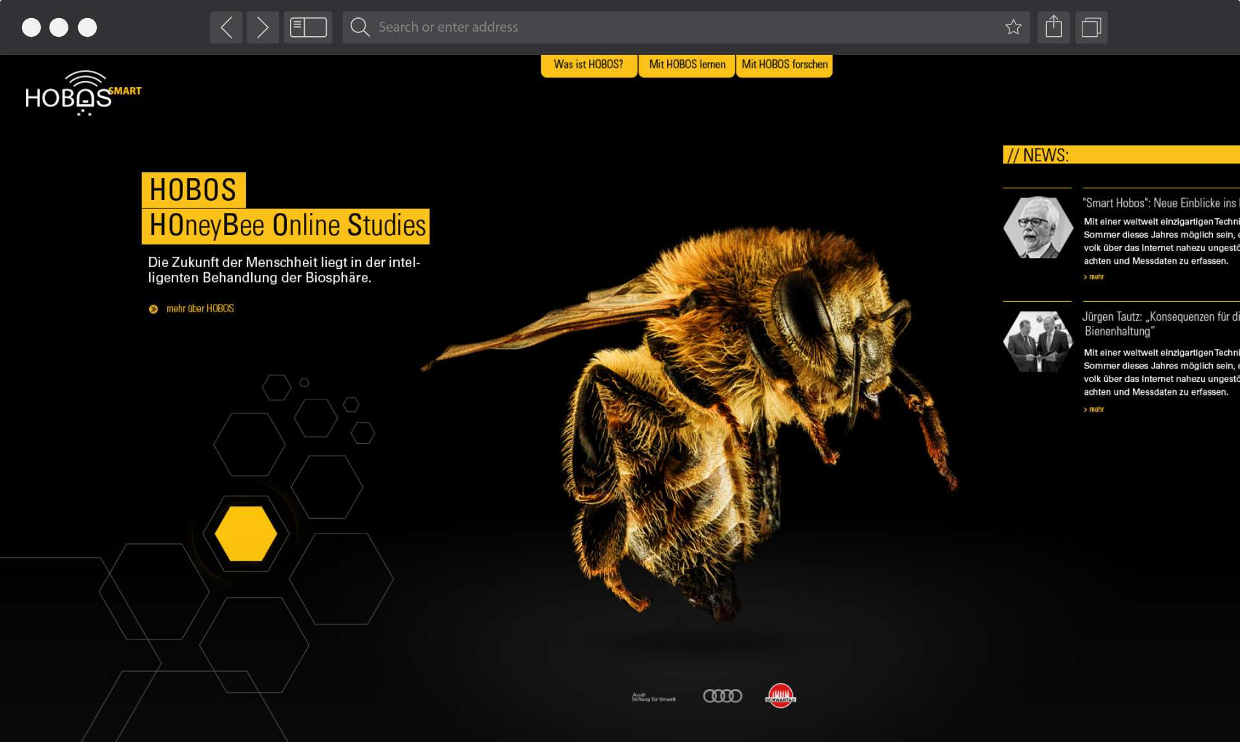Show all tabs with the tabs overview icon
The width and height of the screenshot is (1240, 742).
(1091, 27)
